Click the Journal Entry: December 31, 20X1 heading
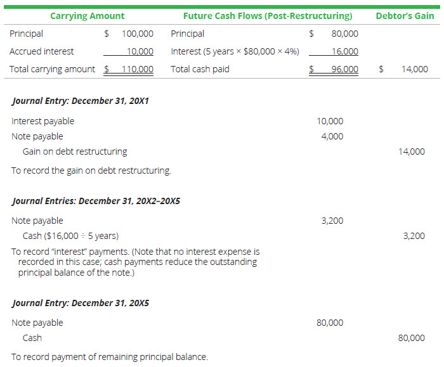The image size is (444, 367). click(x=81, y=101)
